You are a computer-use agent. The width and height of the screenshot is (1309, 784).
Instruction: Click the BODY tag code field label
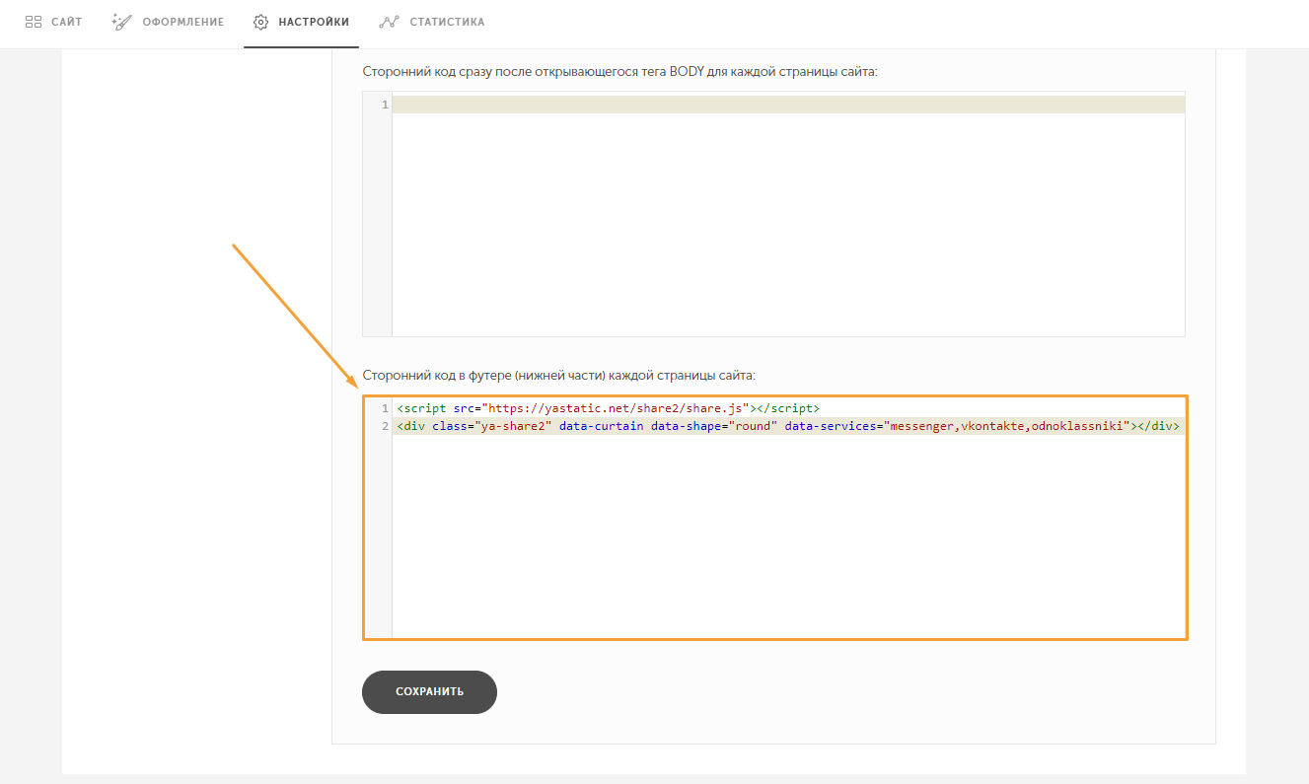pos(619,72)
